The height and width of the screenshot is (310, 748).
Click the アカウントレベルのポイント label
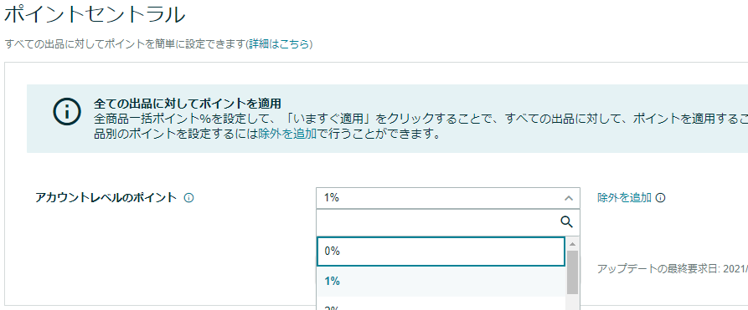click(106, 198)
